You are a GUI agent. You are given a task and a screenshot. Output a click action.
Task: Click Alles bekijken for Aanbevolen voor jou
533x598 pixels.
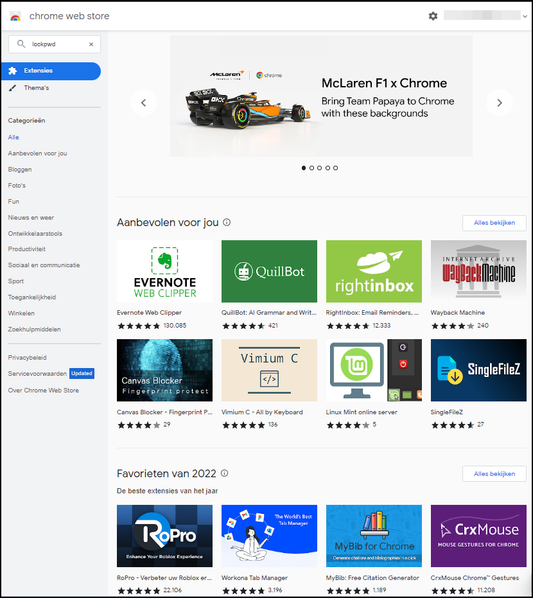pos(494,223)
